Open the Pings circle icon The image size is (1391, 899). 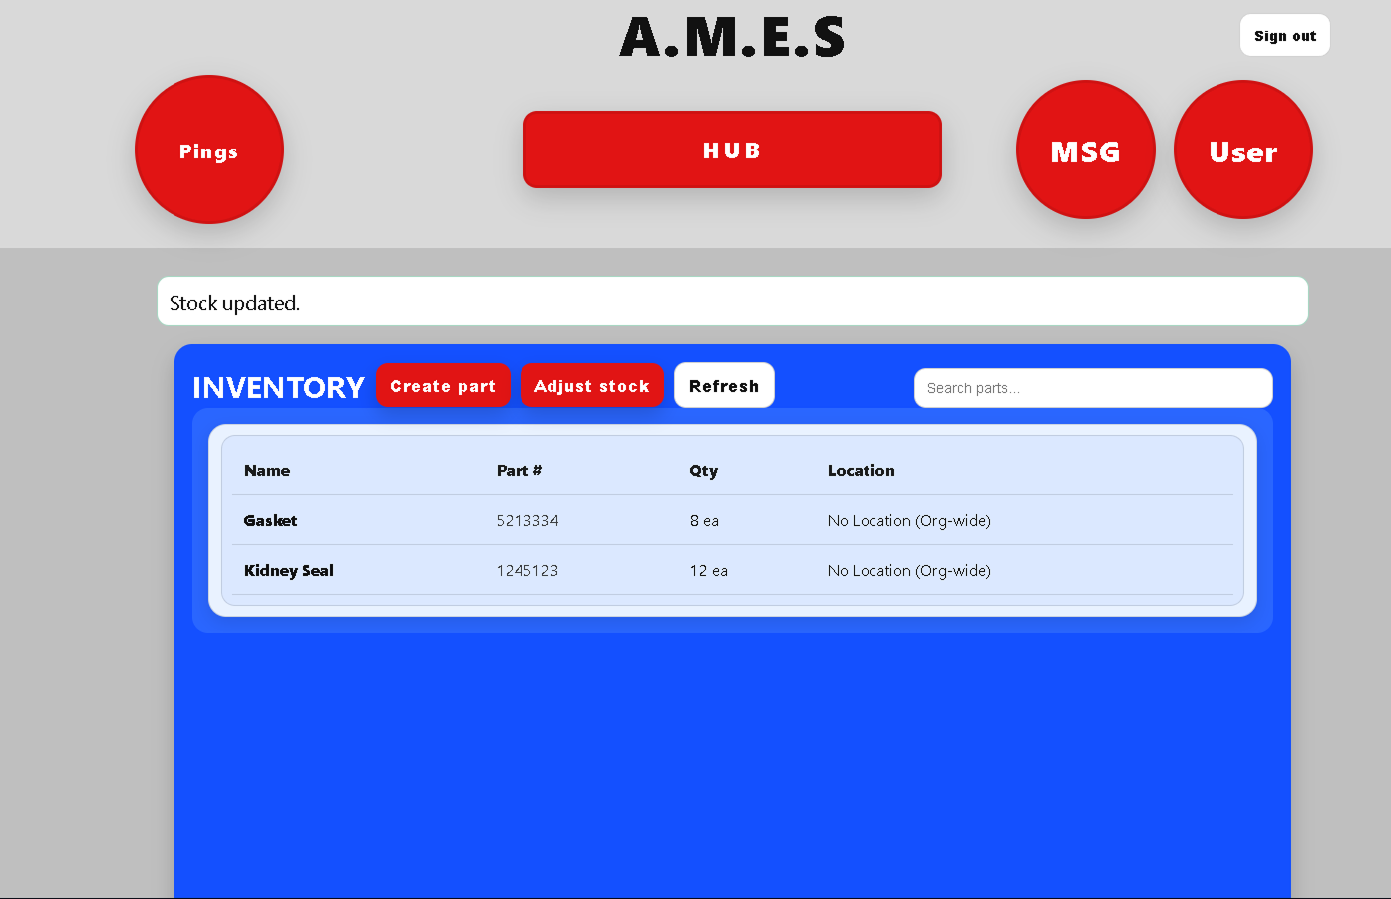coord(209,150)
